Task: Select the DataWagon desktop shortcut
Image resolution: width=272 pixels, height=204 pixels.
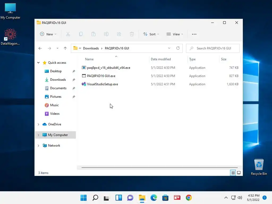Action: (x=10, y=37)
